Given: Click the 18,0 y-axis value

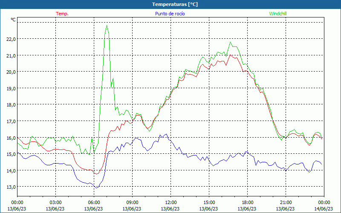Looking at the screenshot, I should pos(11,105).
